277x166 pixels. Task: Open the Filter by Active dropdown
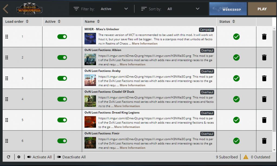pos(114,9)
